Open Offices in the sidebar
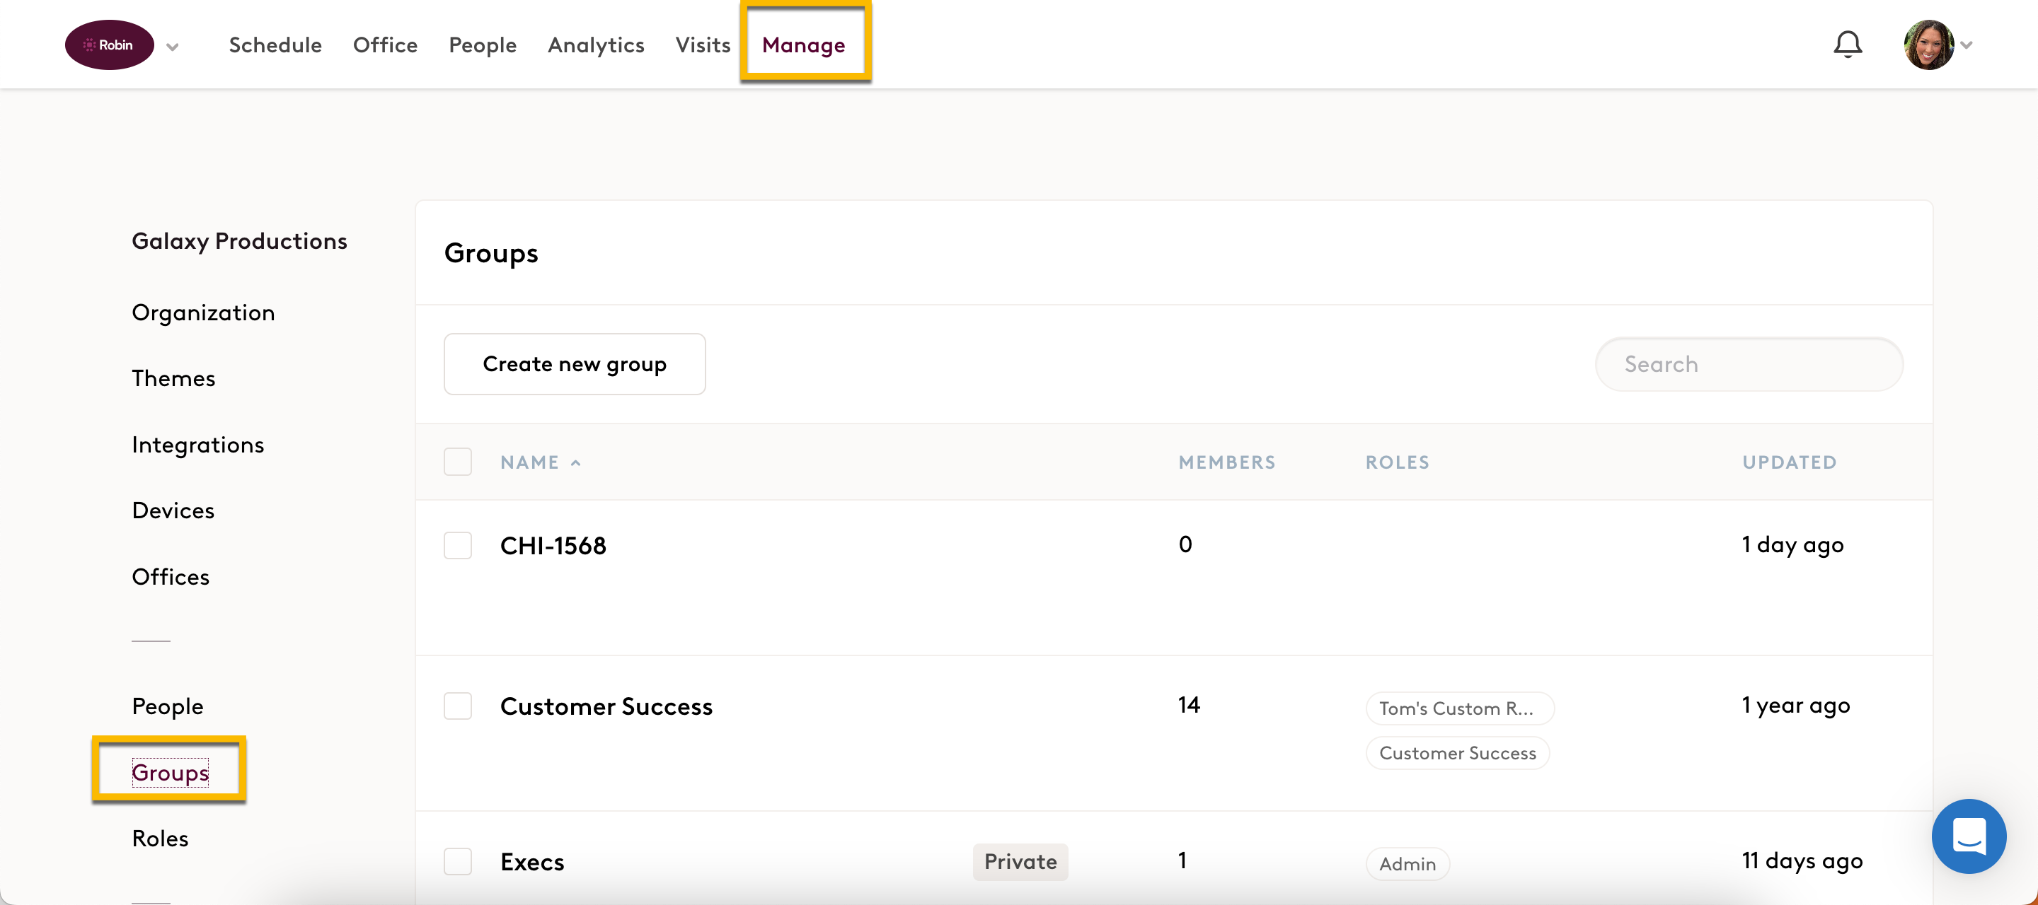Screen dimensions: 2038x905 tap(171, 577)
